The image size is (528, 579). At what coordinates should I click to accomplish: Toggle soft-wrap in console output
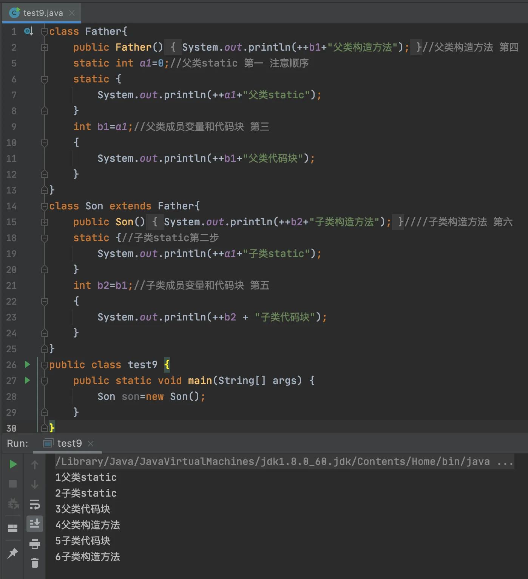tap(35, 504)
